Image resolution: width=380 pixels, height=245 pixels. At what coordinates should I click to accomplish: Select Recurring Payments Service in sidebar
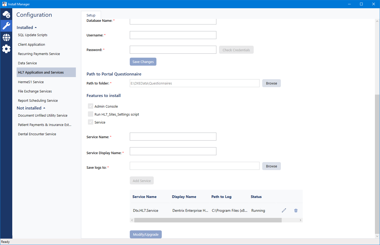tap(39, 54)
